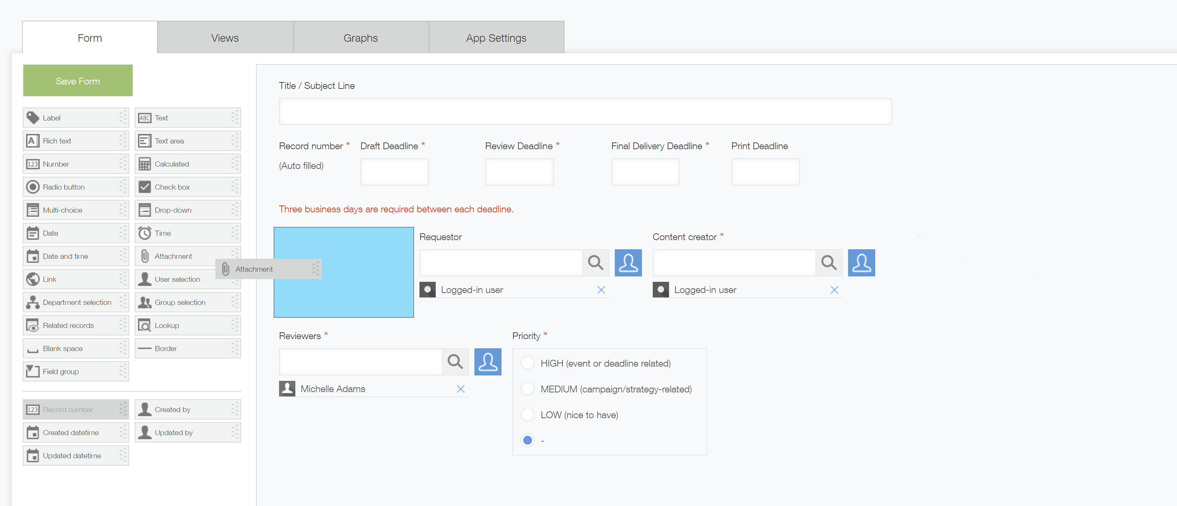This screenshot has width=1177, height=506.
Task: Click the Reviewers blue user picker icon
Action: [487, 362]
